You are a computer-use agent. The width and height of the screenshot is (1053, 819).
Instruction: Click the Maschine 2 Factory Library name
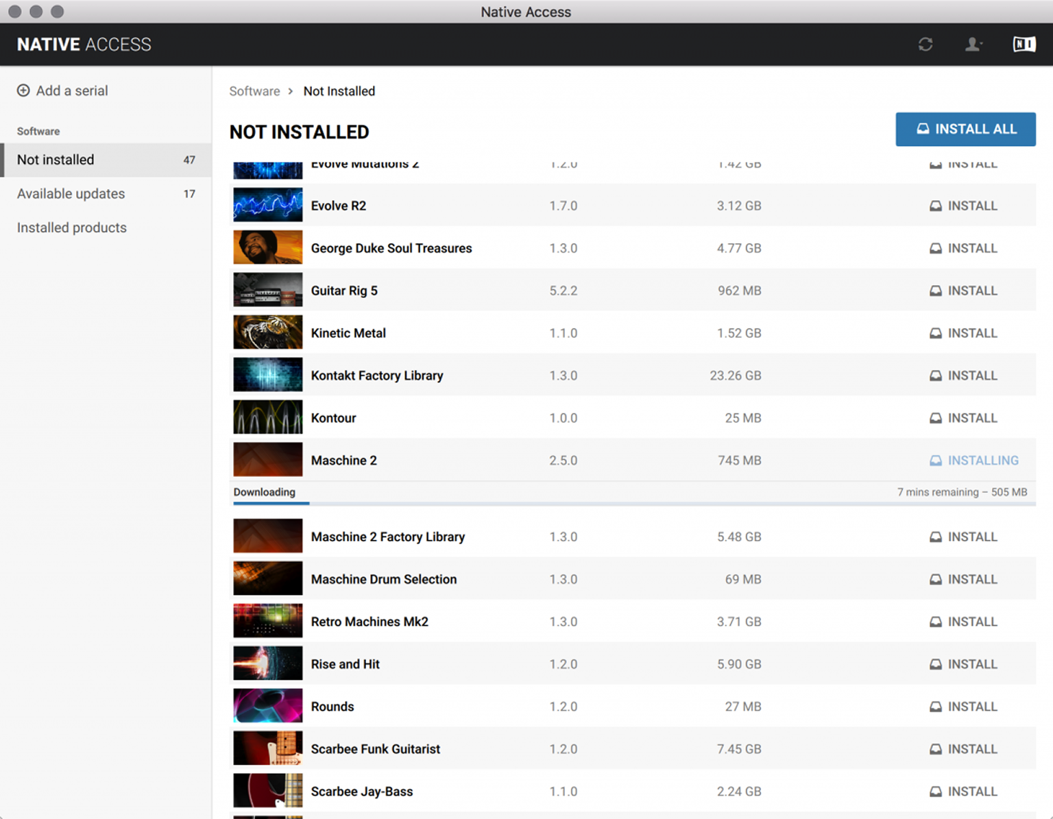point(388,537)
